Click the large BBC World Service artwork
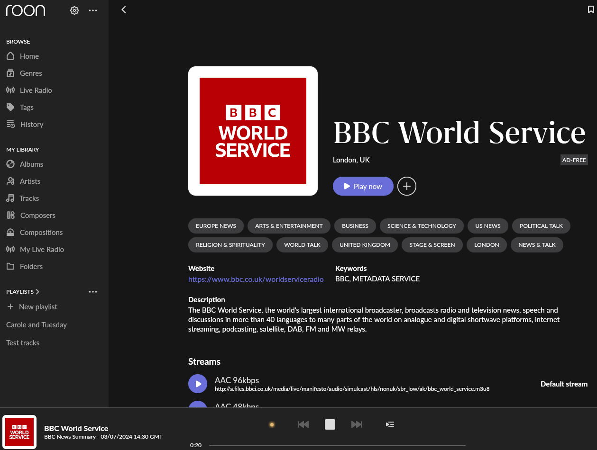 (x=253, y=131)
